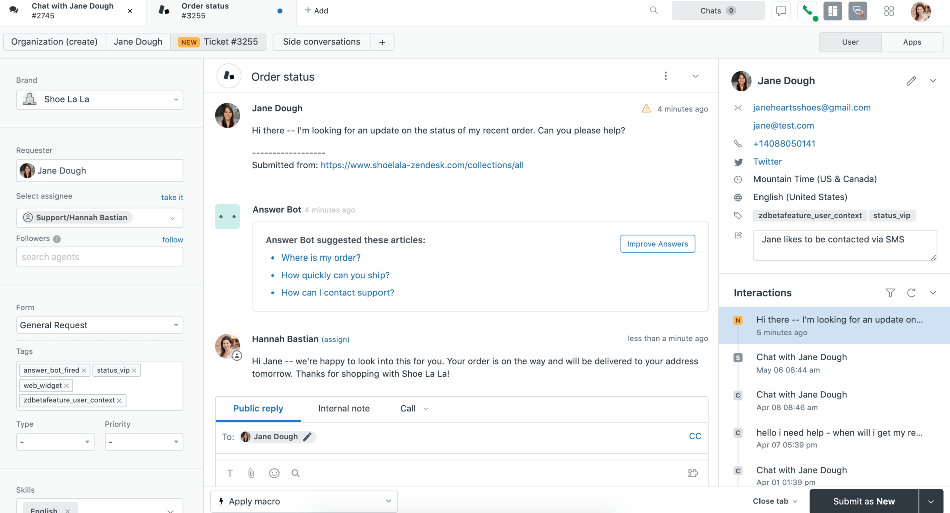Open the emoji picker in the reply editor
Viewport: 950px width, 513px height.
point(274,473)
